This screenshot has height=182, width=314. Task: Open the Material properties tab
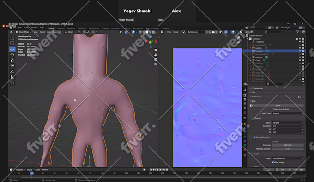(x=245, y=149)
